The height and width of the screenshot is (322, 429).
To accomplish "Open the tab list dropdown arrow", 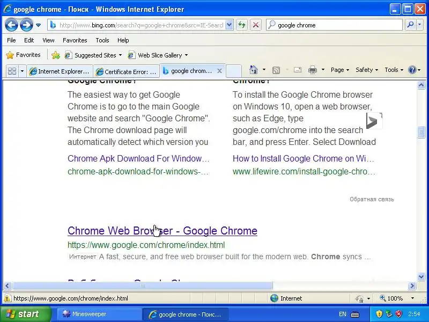I will (x=22, y=71).
